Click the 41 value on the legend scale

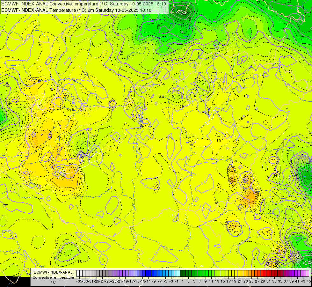(297, 281)
